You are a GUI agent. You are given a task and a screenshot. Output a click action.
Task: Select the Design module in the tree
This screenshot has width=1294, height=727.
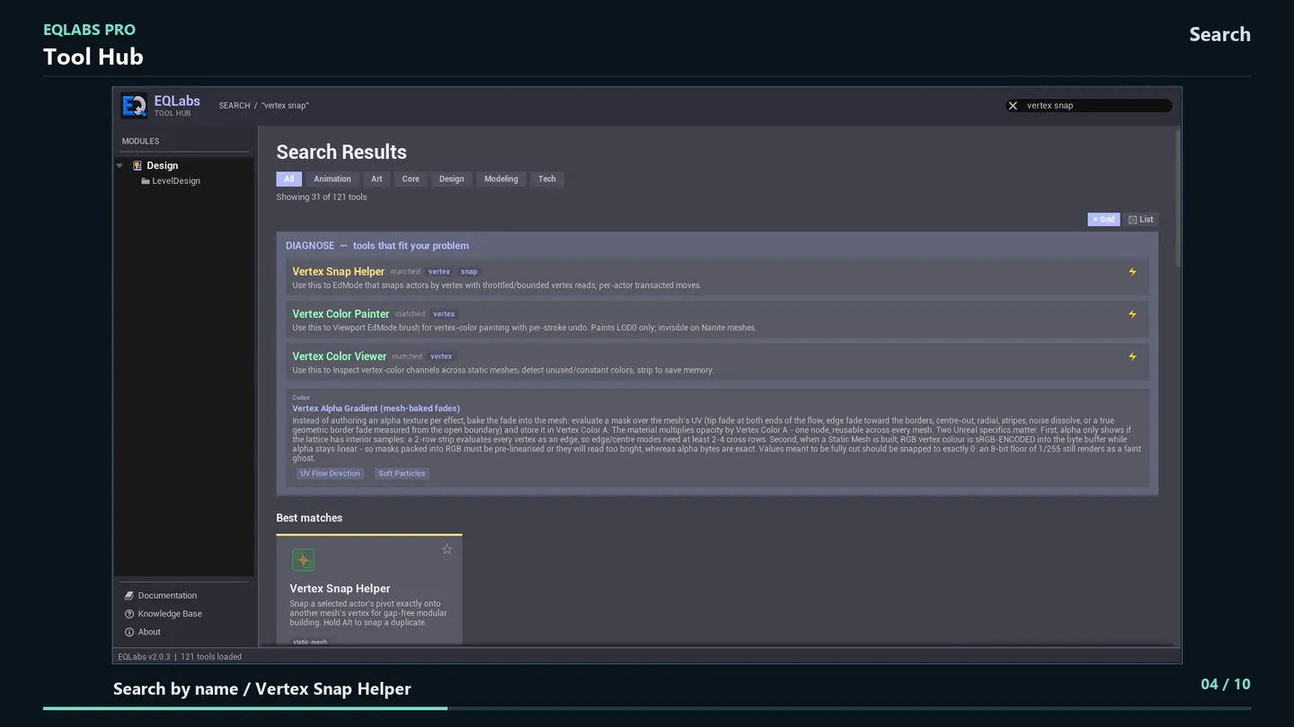(x=162, y=166)
